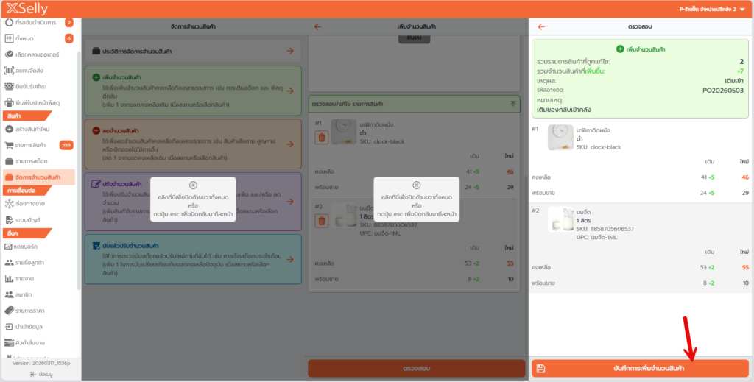Viewport: 754px width, 382px height.
Task: Open ประวัติการจัดการจำนวนสินค้า history arrow
Action: pyautogui.click(x=290, y=51)
